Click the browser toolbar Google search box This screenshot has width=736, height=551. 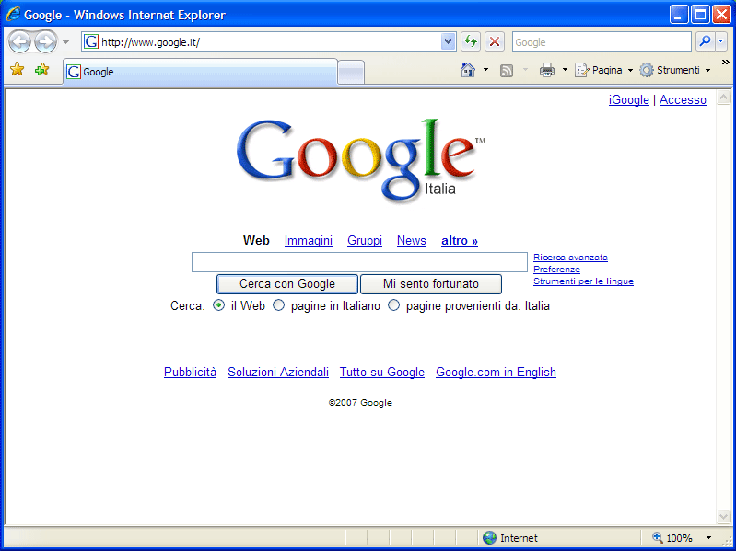[602, 42]
